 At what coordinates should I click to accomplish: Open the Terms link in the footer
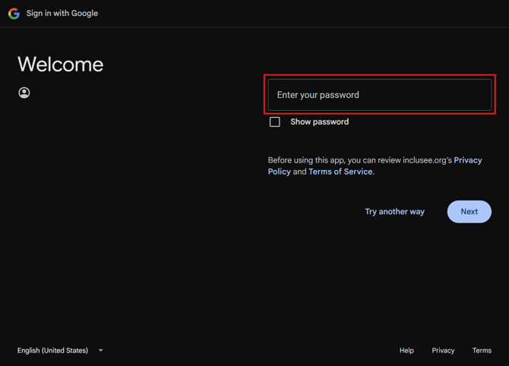pos(482,350)
